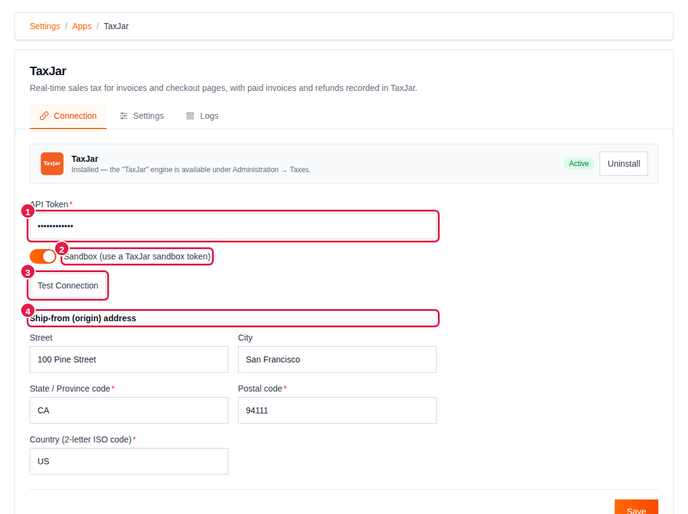
Task: Switch to the Settings tab
Action: (x=142, y=116)
